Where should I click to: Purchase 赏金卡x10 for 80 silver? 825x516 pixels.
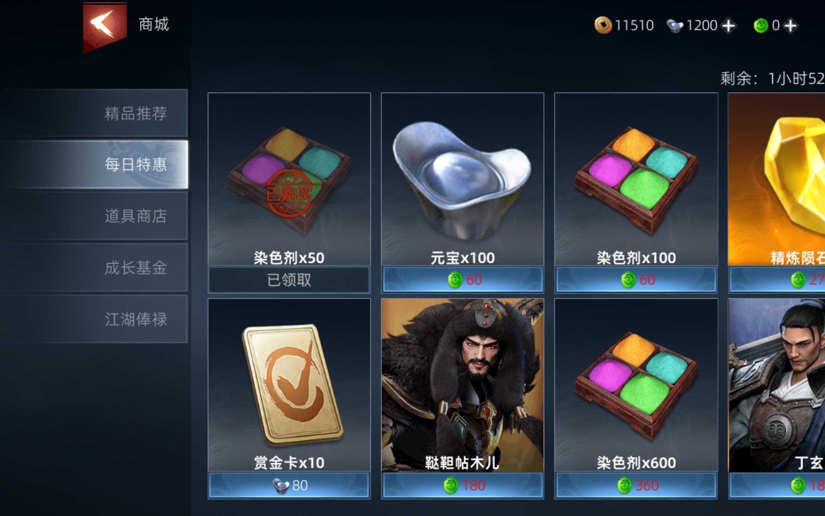click(289, 485)
